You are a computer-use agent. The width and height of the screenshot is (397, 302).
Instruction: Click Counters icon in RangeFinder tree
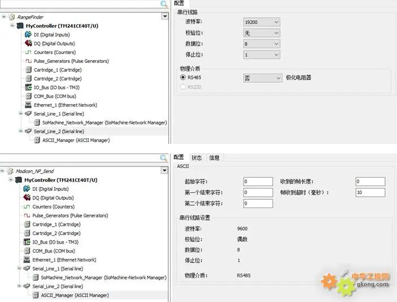28,52
